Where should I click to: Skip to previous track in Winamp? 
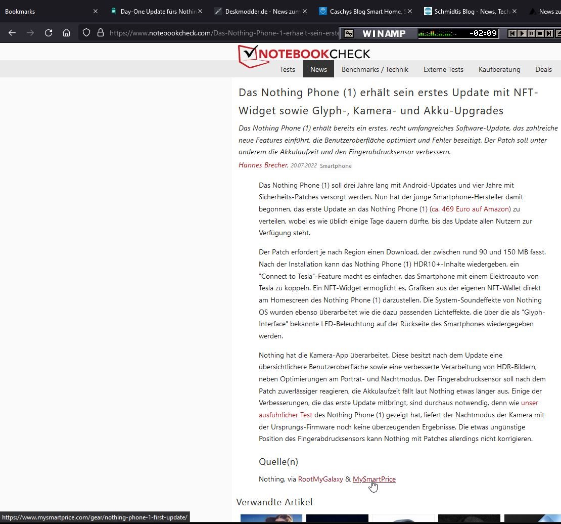[x=512, y=33]
